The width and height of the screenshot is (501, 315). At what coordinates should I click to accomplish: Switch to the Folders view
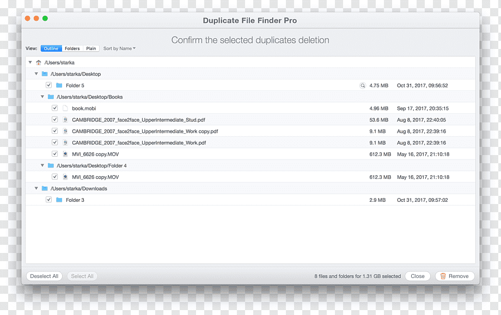(72, 48)
